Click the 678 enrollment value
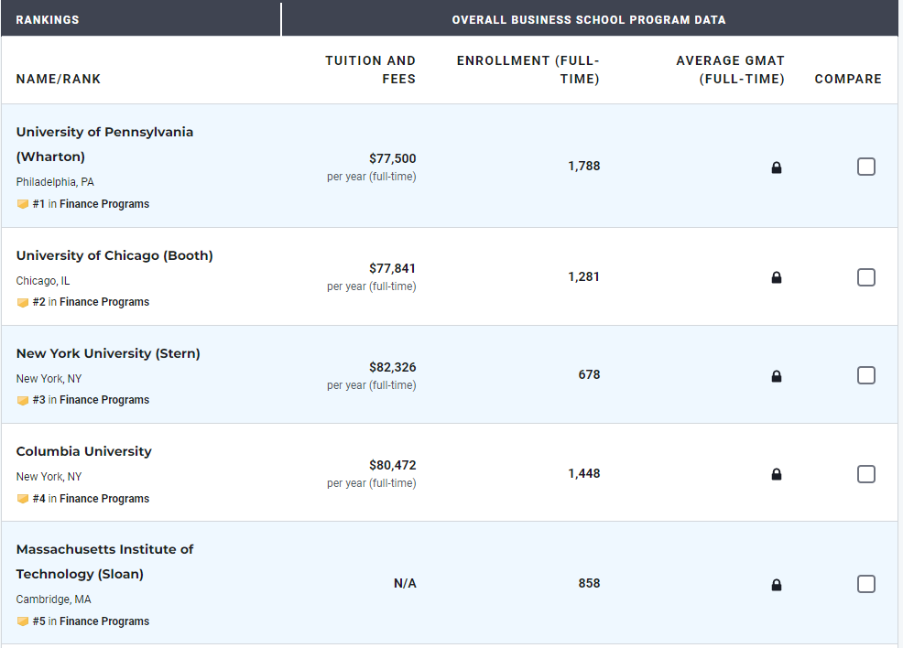This screenshot has width=903, height=648. 589,374
